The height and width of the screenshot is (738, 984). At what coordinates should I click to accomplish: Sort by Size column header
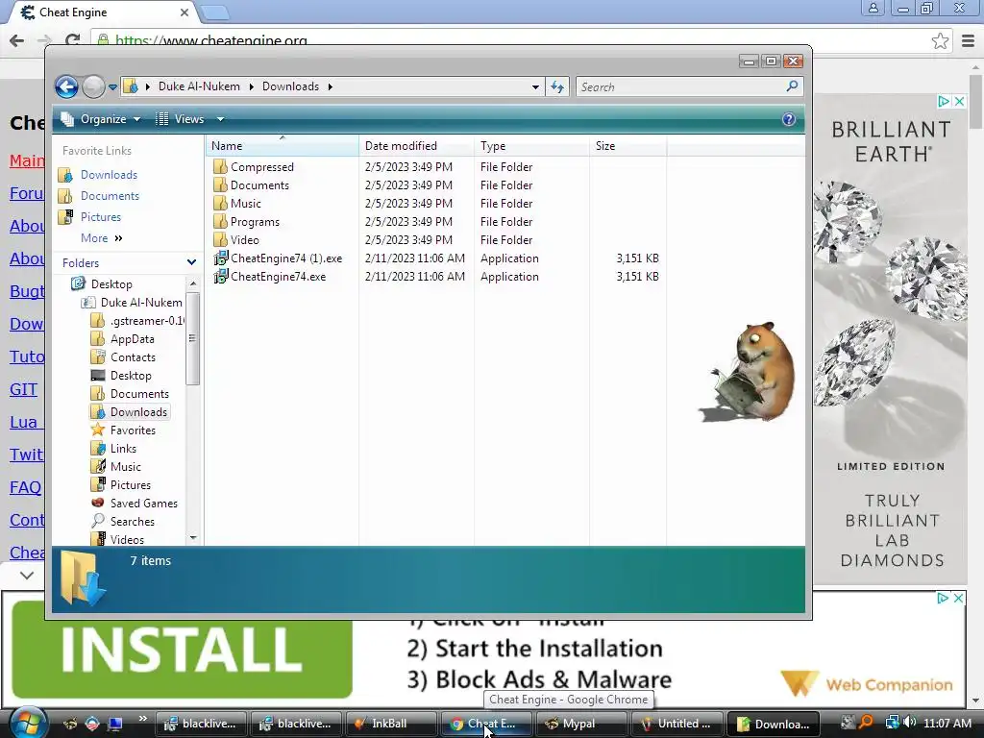click(627, 146)
